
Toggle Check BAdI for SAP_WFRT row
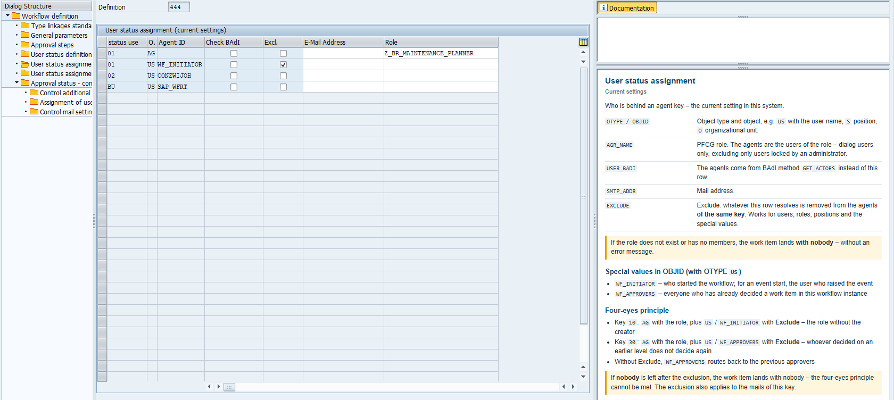pos(234,87)
